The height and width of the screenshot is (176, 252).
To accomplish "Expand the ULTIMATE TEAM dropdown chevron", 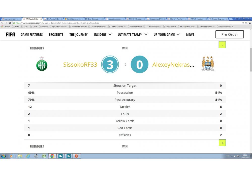I will click(146, 34).
